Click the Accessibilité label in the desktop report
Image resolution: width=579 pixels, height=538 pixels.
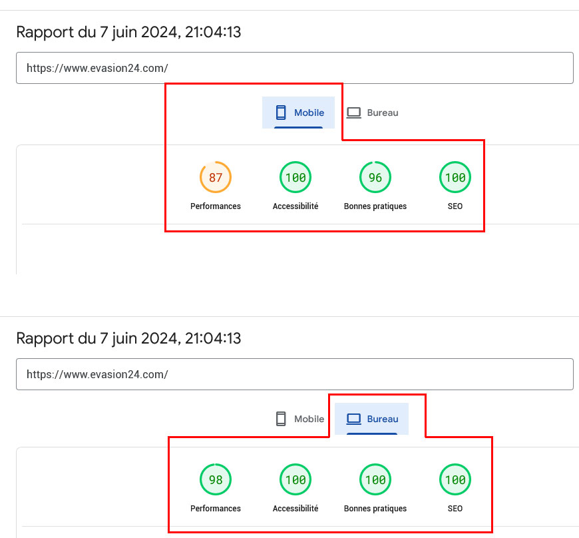tap(295, 509)
